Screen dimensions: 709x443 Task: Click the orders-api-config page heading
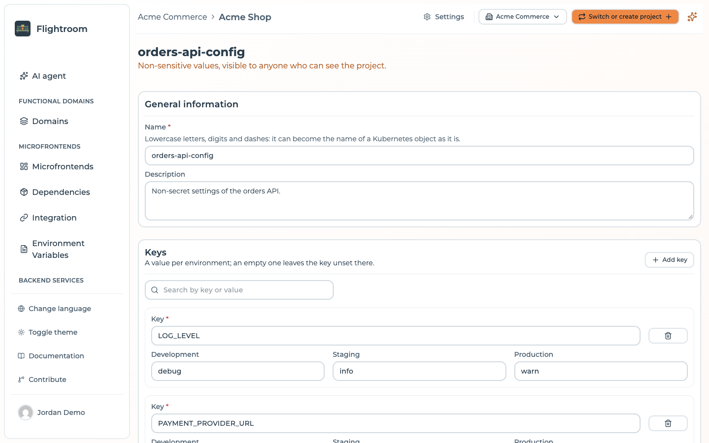(x=192, y=52)
